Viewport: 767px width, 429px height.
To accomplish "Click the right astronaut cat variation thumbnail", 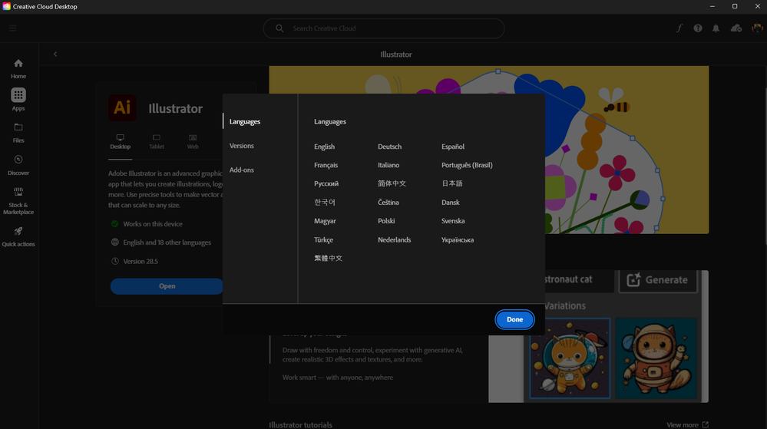I will pos(656,358).
